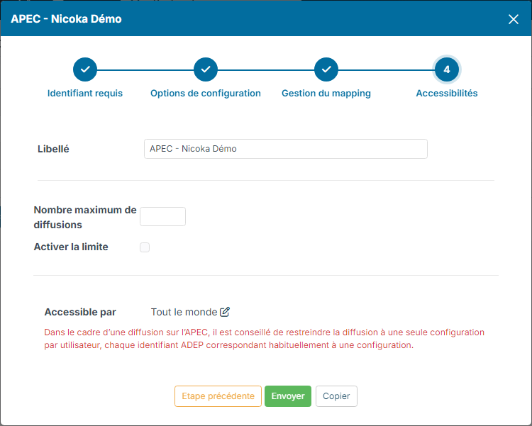Click the 'APEC - Nicoka Démo' dialog title
Image resolution: width=532 pixels, height=426 pixels.
[66, 19]
